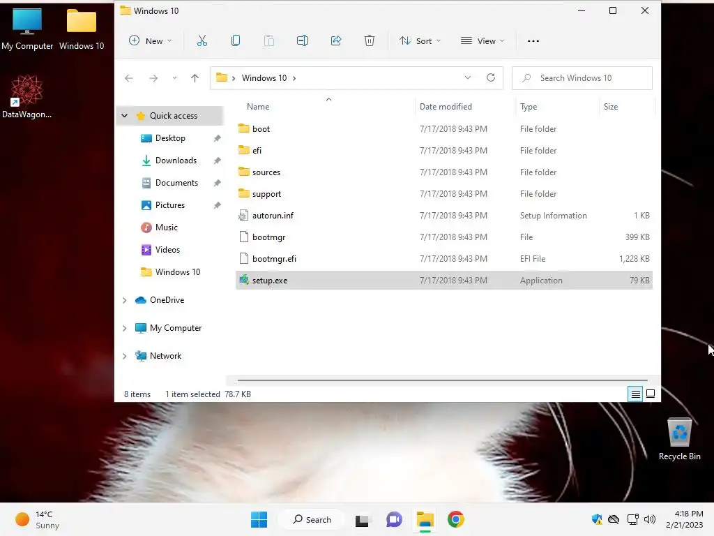Select the boot folder
This screenshot has height=536, width=714.
[444, 129]
